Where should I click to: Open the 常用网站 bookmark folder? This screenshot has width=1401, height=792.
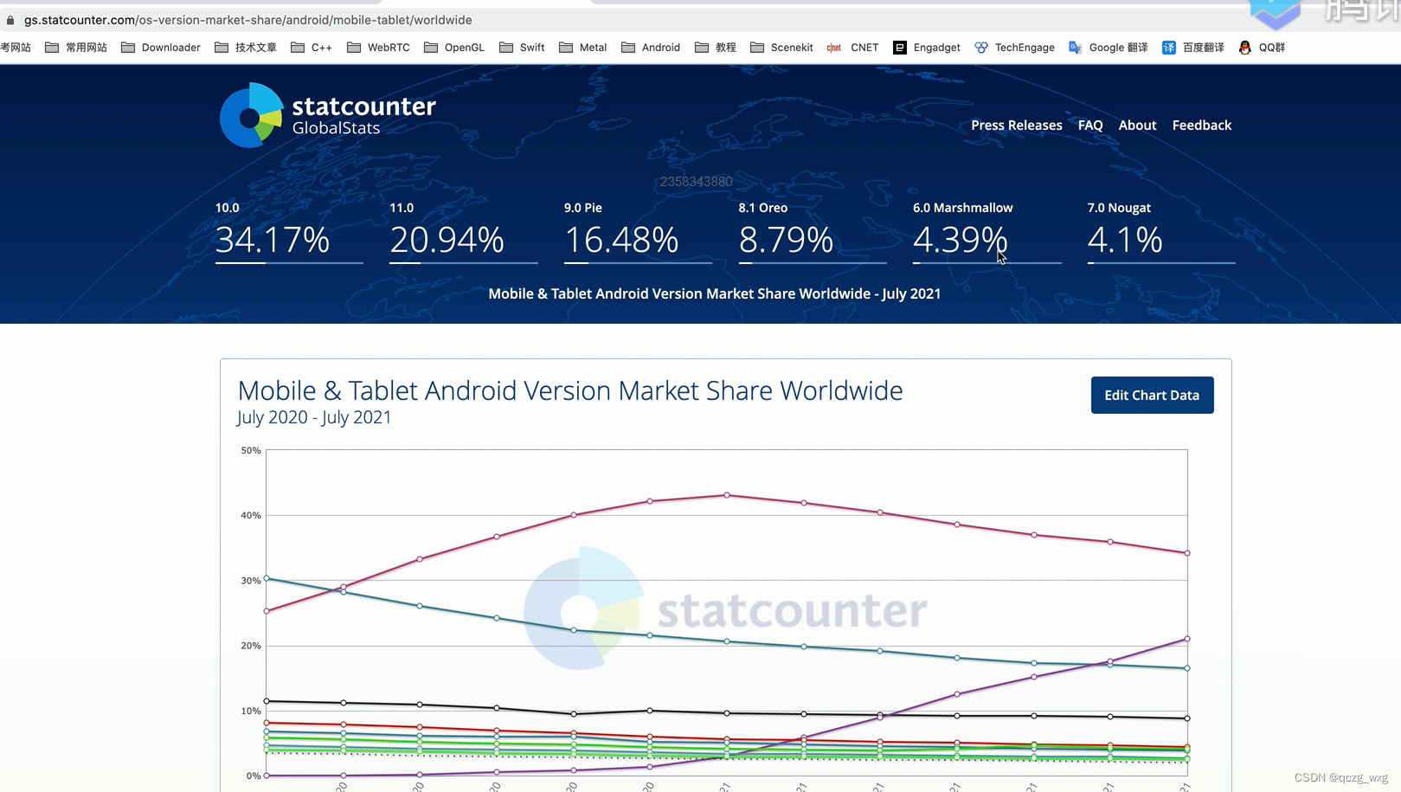click(76, 48)
